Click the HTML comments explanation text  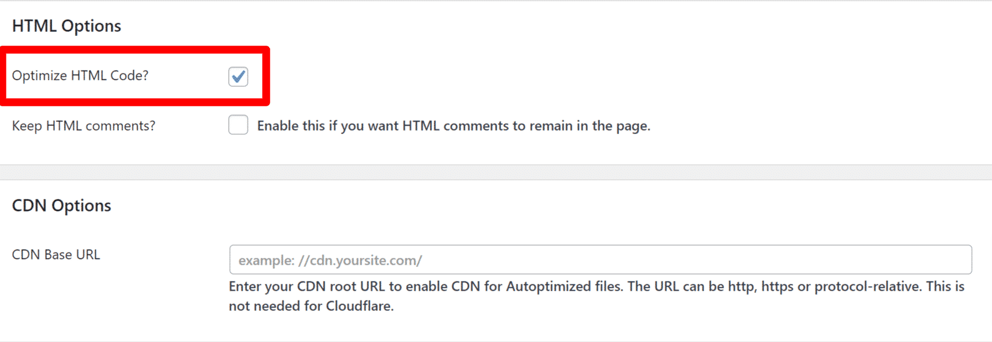(454, 125)
